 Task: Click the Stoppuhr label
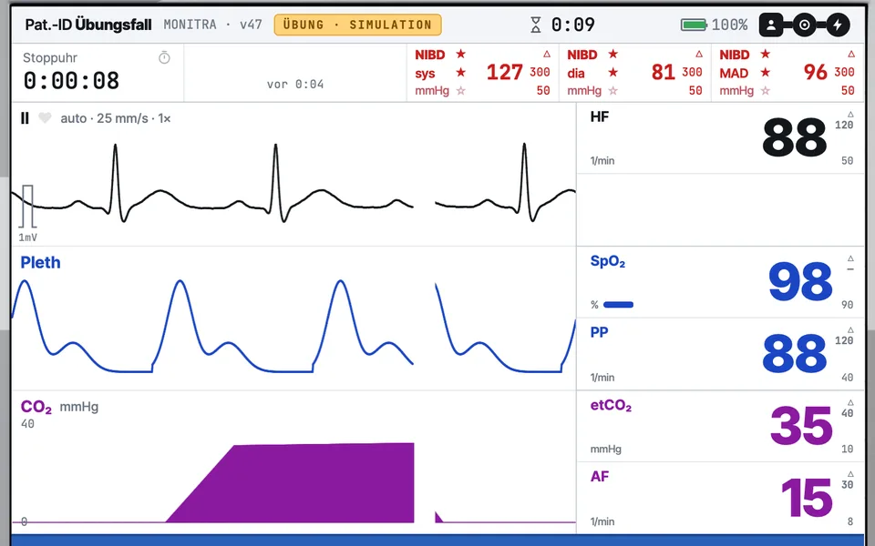point(49,57)
